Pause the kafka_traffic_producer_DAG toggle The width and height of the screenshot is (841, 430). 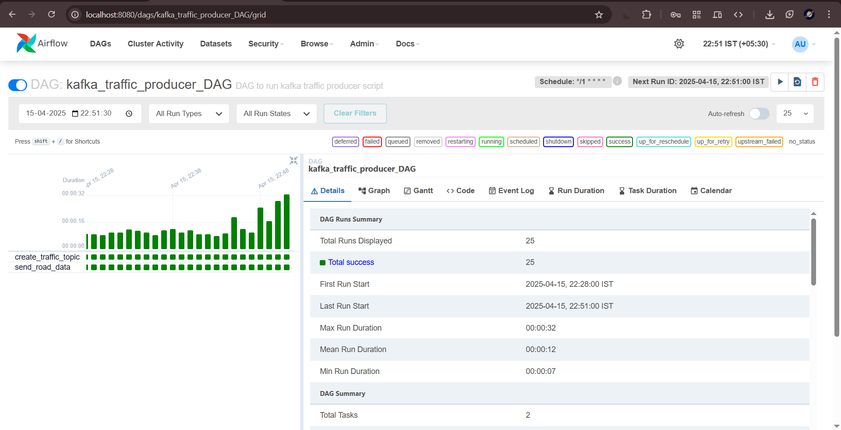coord(18,85)
